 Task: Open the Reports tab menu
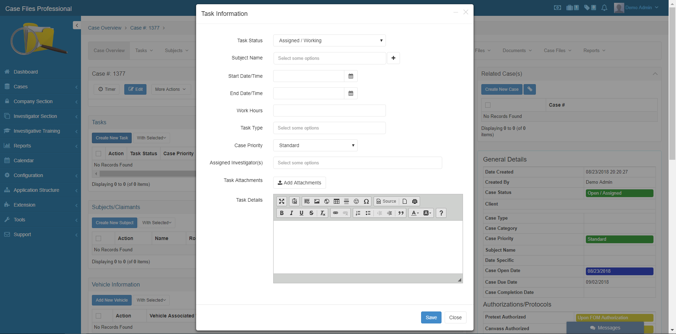click(594, 51)
